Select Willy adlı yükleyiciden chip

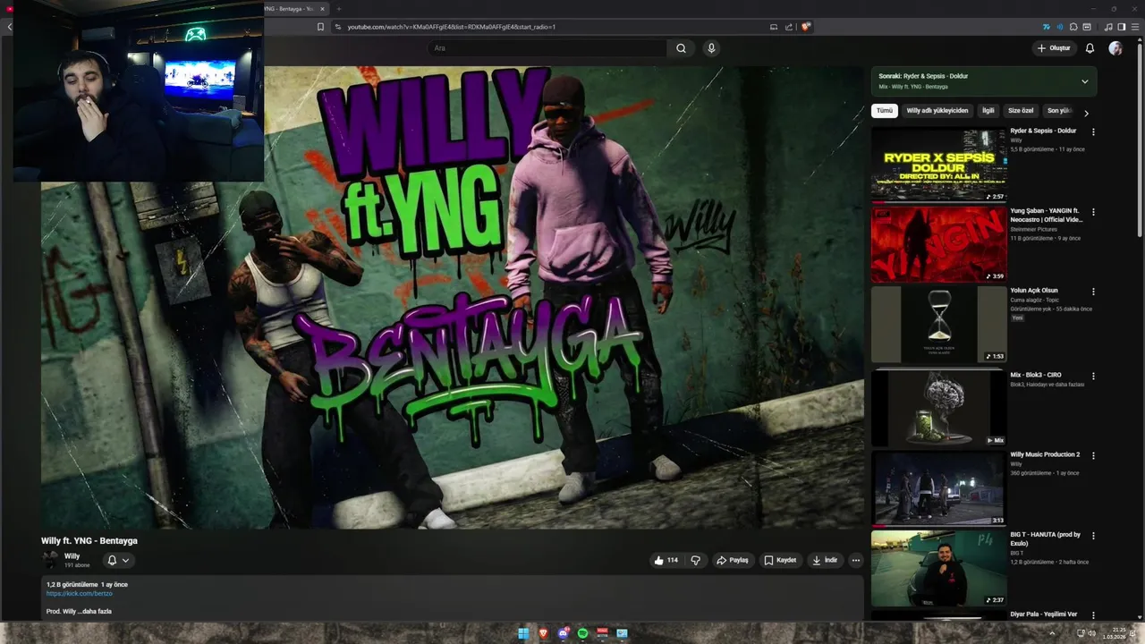(937, 111)
